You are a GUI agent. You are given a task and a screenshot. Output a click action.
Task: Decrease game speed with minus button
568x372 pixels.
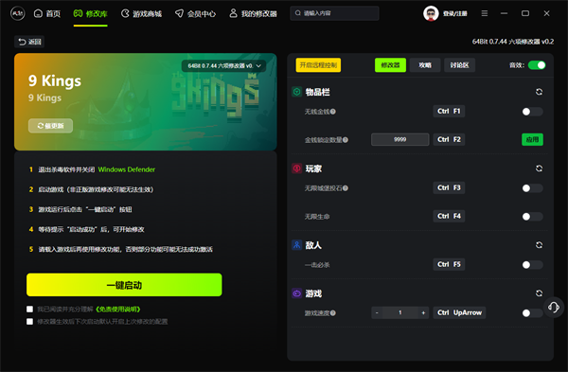click(x=377, y=312)
